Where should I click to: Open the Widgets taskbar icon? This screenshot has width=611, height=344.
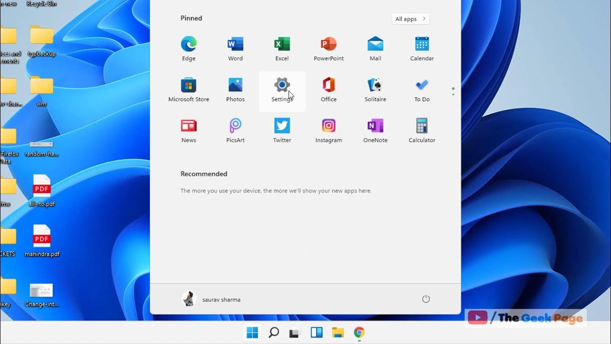click(x=316, y=333)
